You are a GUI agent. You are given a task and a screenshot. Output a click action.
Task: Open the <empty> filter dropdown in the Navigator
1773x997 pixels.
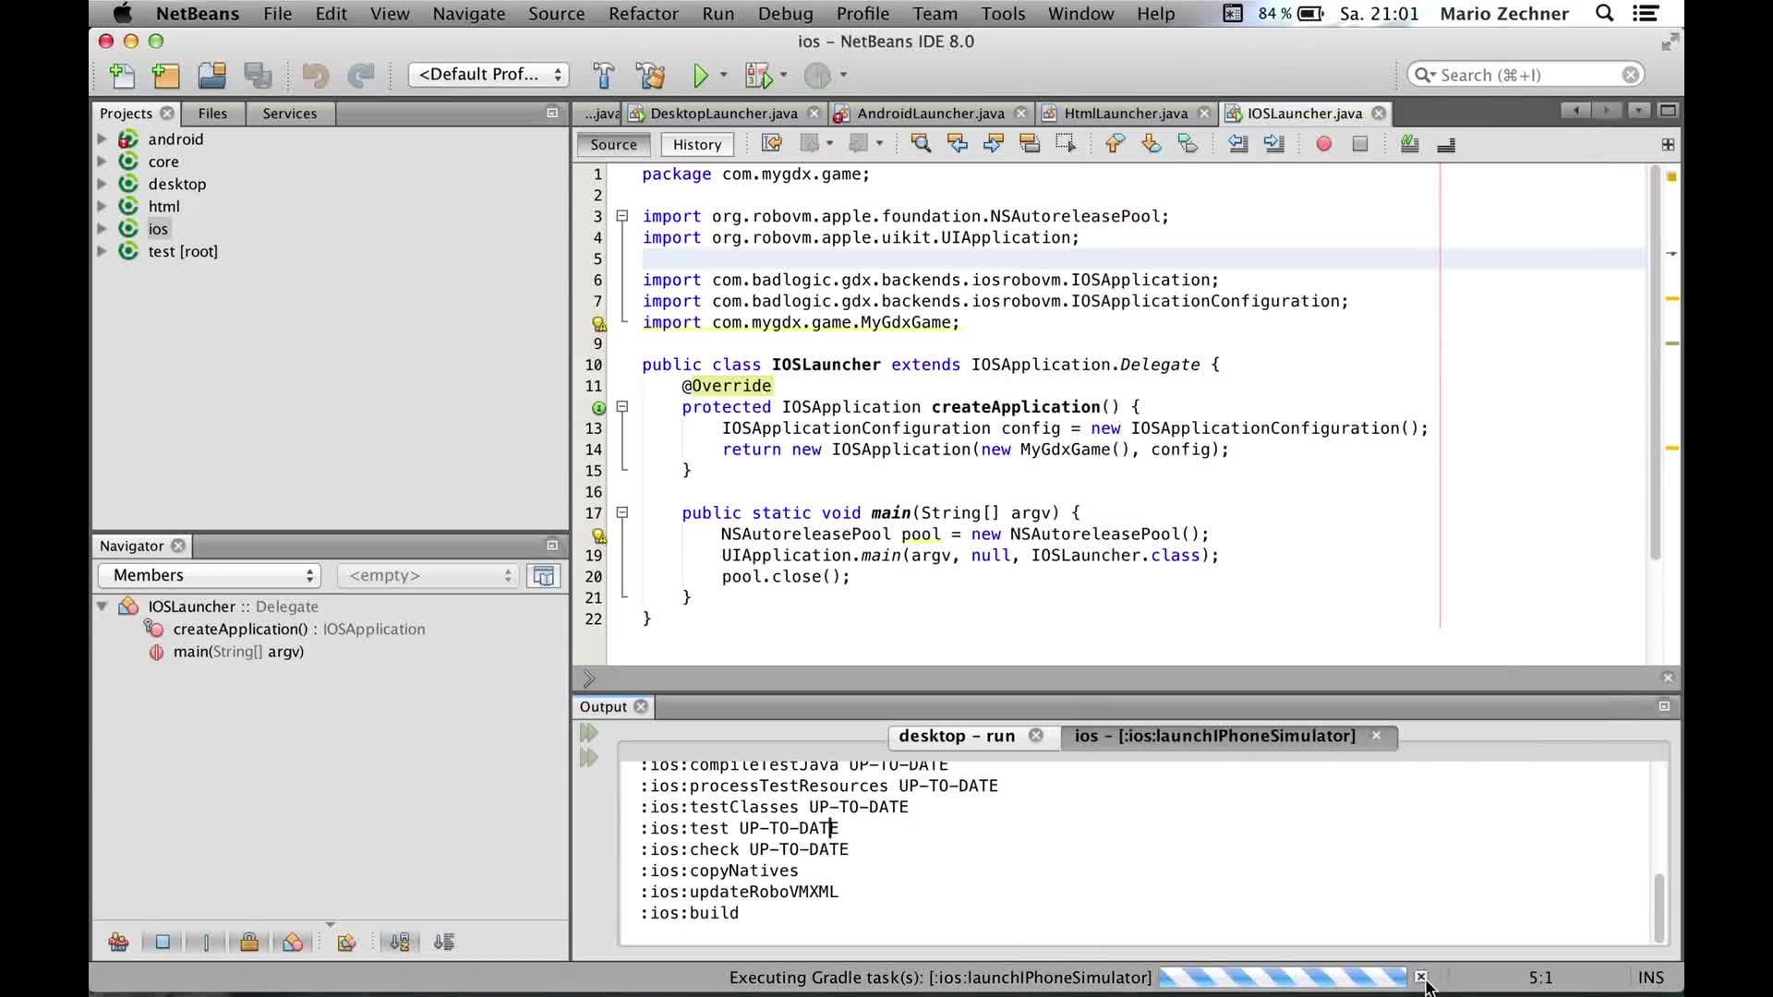pyautogui.click(x=428, y=575)
